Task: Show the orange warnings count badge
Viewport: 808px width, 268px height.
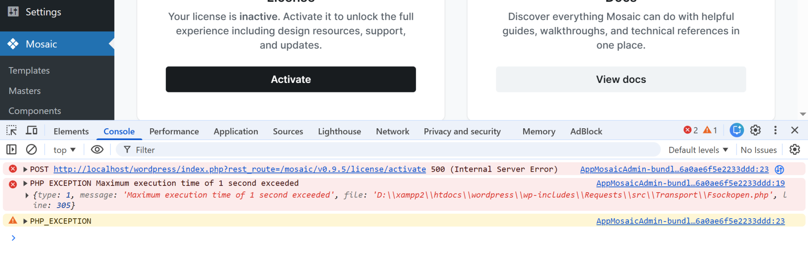Action: click(710, 130)
